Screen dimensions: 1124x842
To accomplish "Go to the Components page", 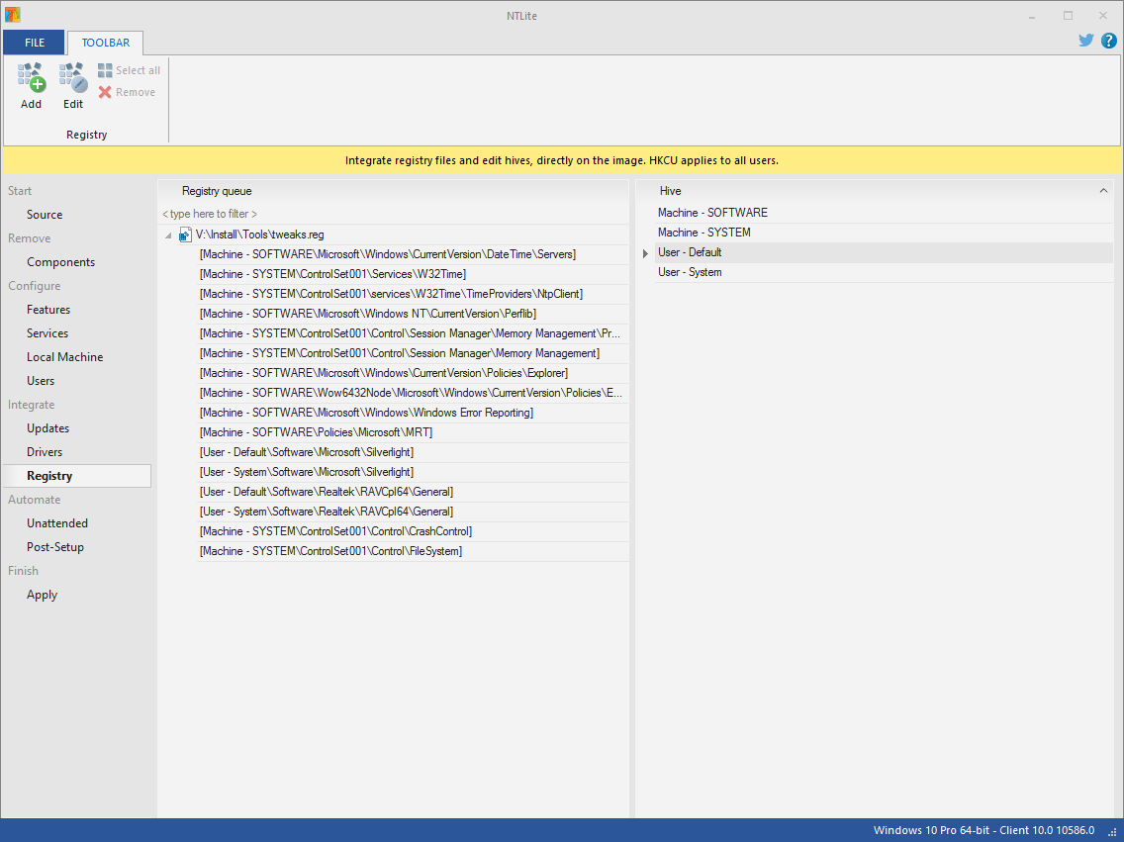I will click(x=61, y=262).
